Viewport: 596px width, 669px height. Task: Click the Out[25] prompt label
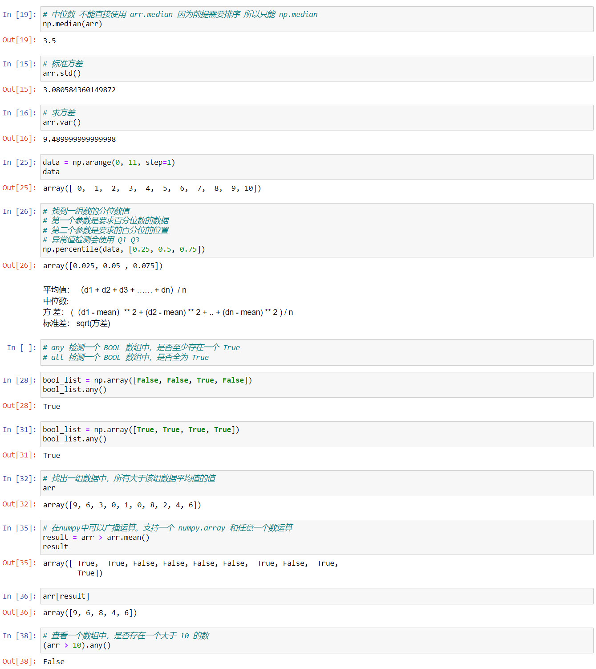(19, 188)
